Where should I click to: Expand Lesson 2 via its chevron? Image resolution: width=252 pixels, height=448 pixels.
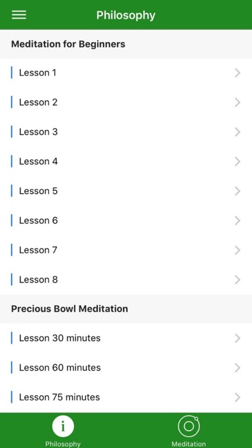(237, 102)
